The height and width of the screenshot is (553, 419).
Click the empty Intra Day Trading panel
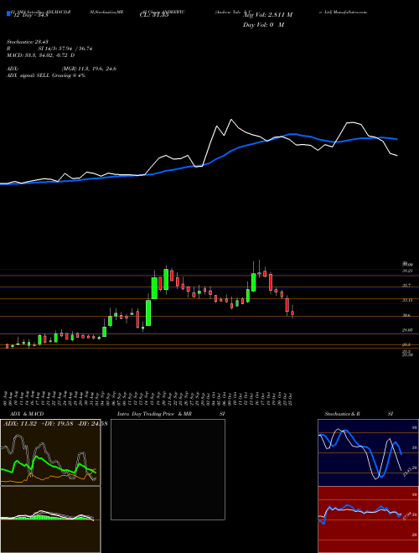(x=168, y=469)
